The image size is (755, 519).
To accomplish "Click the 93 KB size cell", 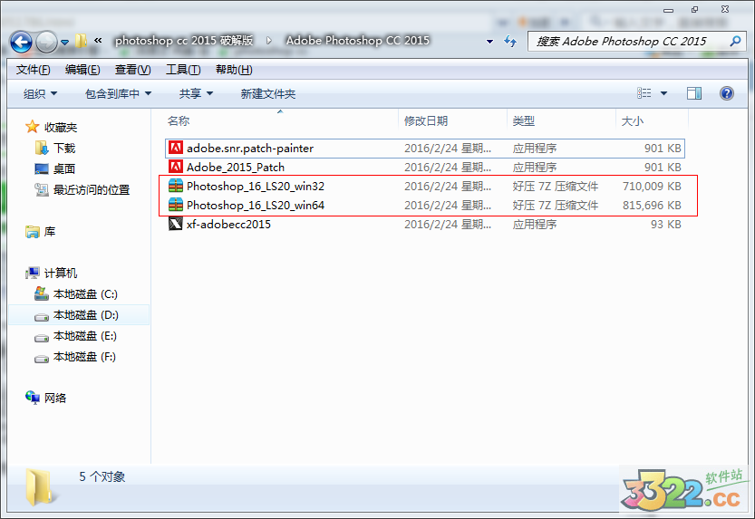I will 666,224.
